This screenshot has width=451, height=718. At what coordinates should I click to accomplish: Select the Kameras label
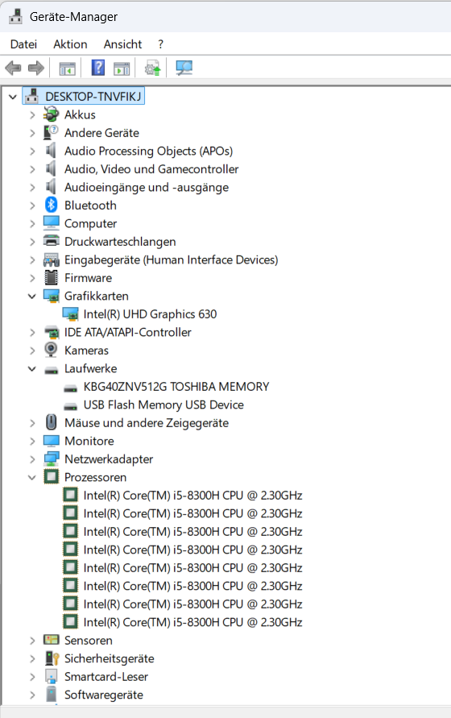(86, 351)
